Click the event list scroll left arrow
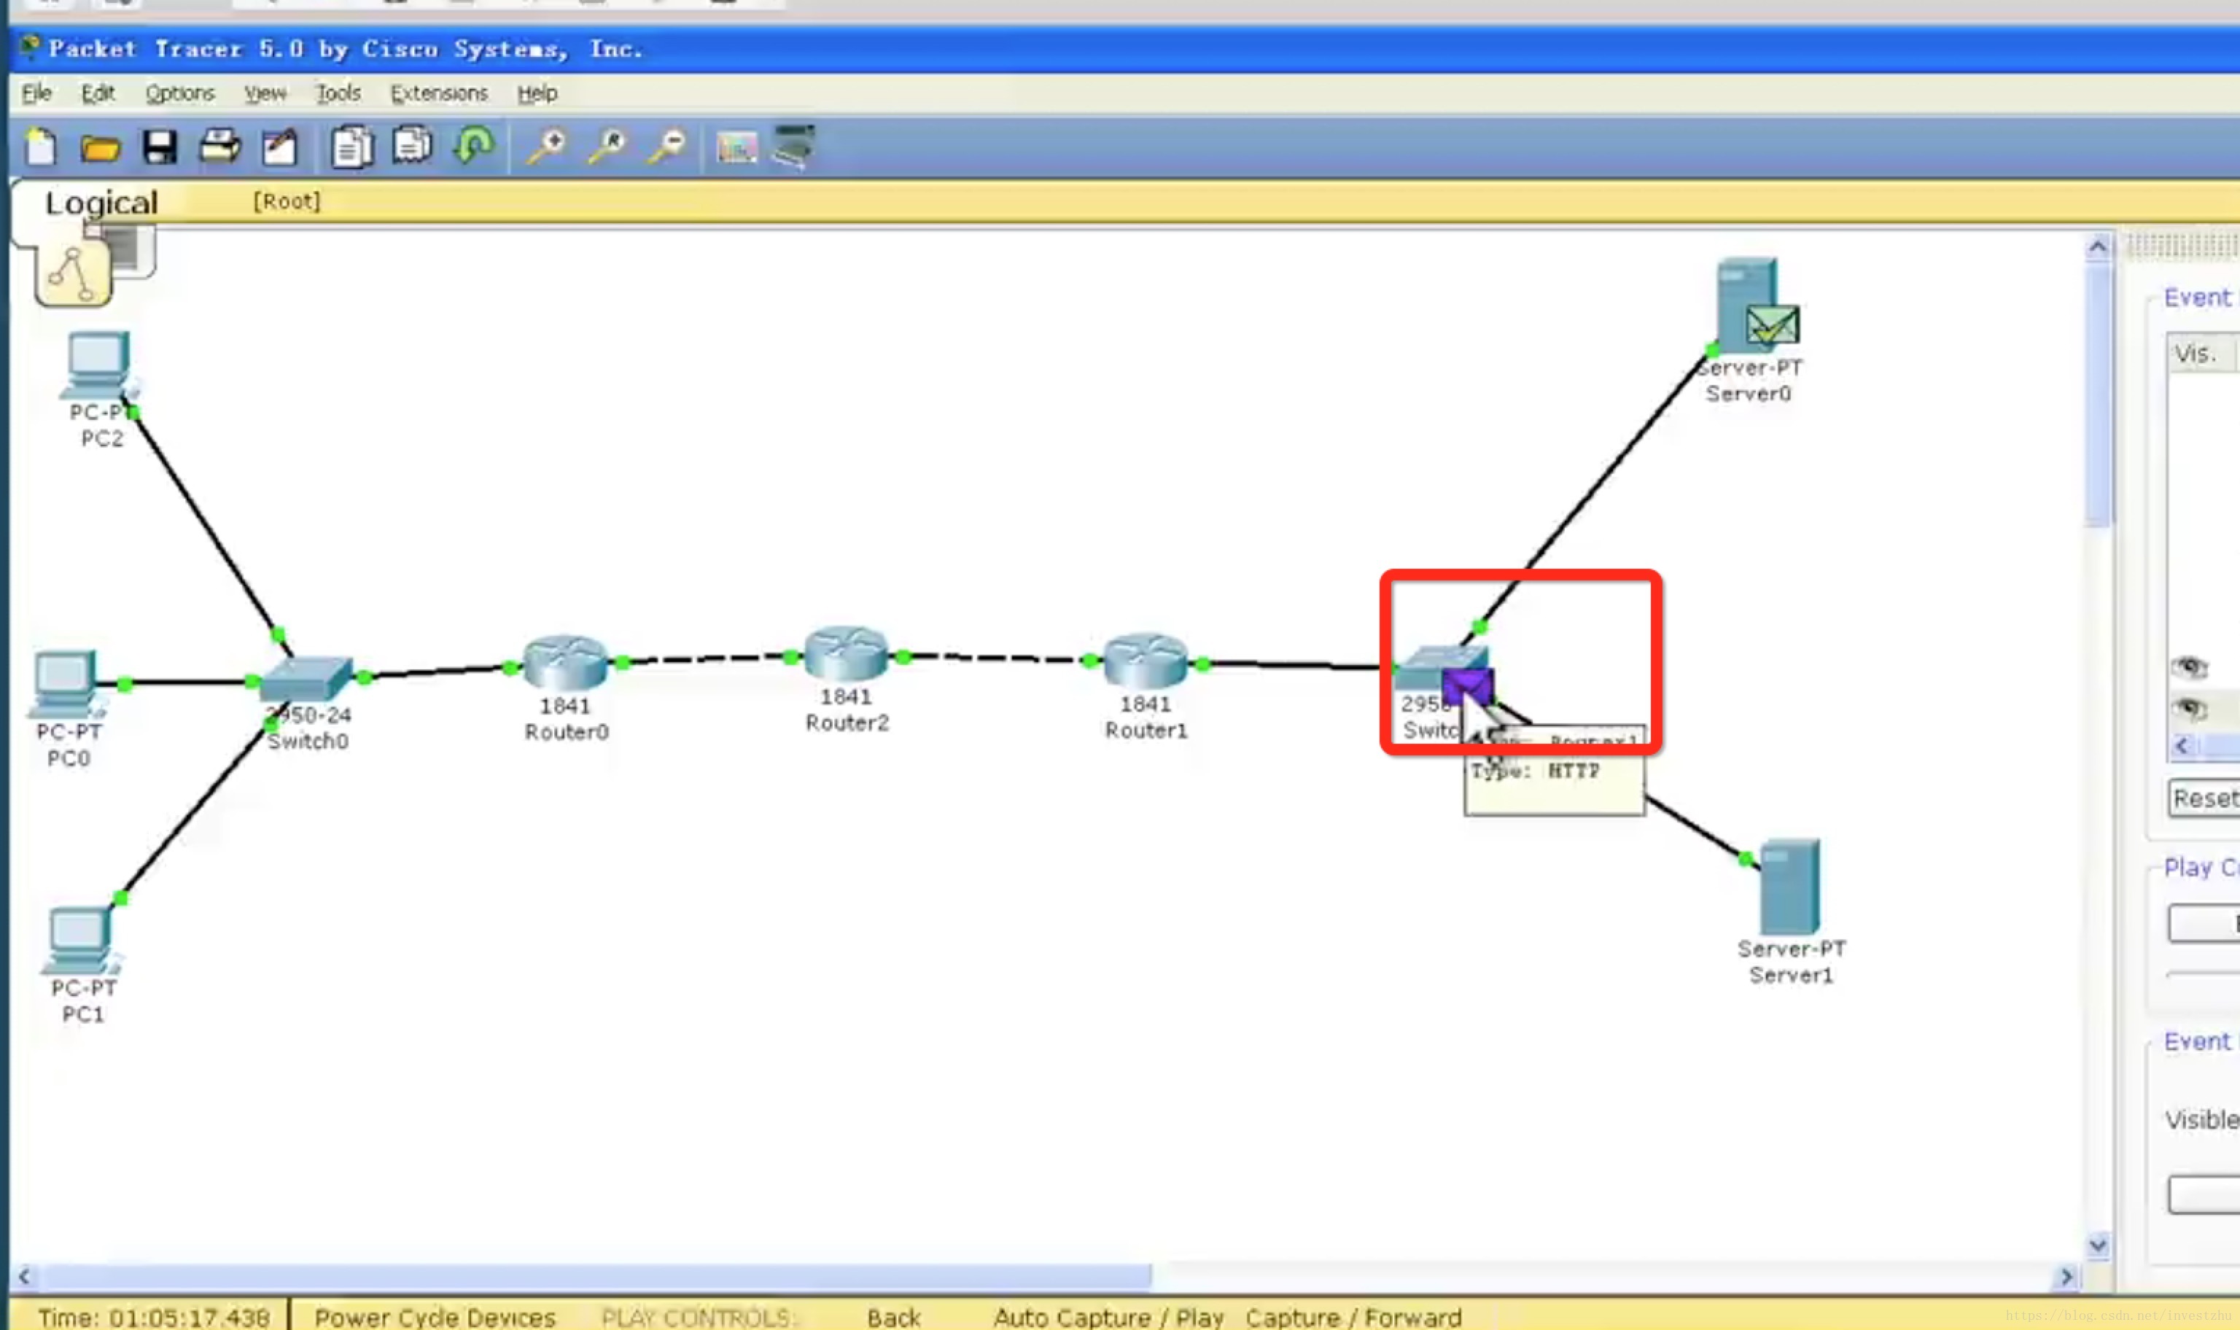 pos(2182,746)
